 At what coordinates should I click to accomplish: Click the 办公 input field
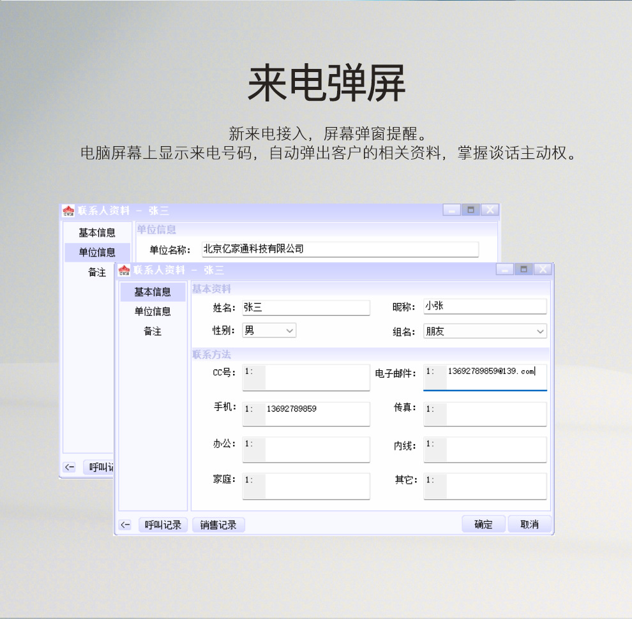pos(306,450)
